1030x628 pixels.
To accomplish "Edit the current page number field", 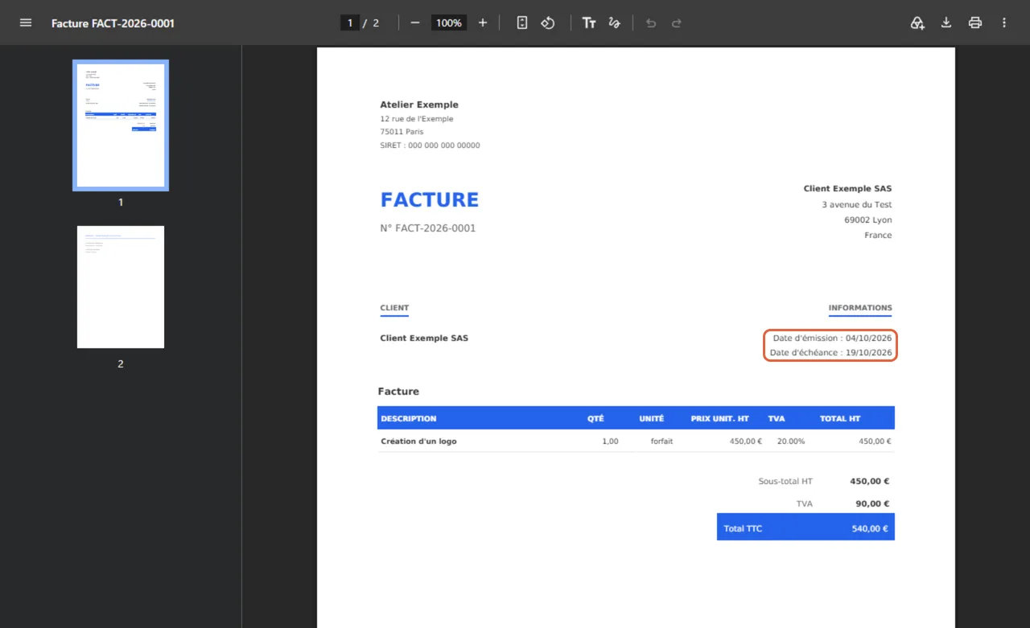I will pyautogui.click(x=349, y=23).
